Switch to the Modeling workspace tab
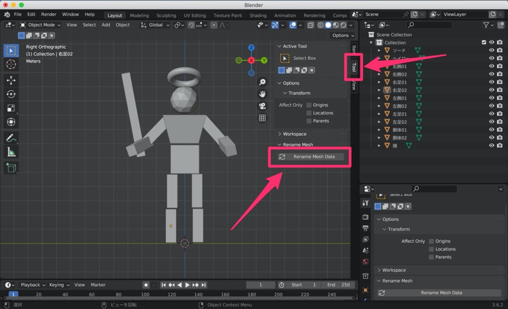This screenshot has height=309, width=508. (139, 15)
